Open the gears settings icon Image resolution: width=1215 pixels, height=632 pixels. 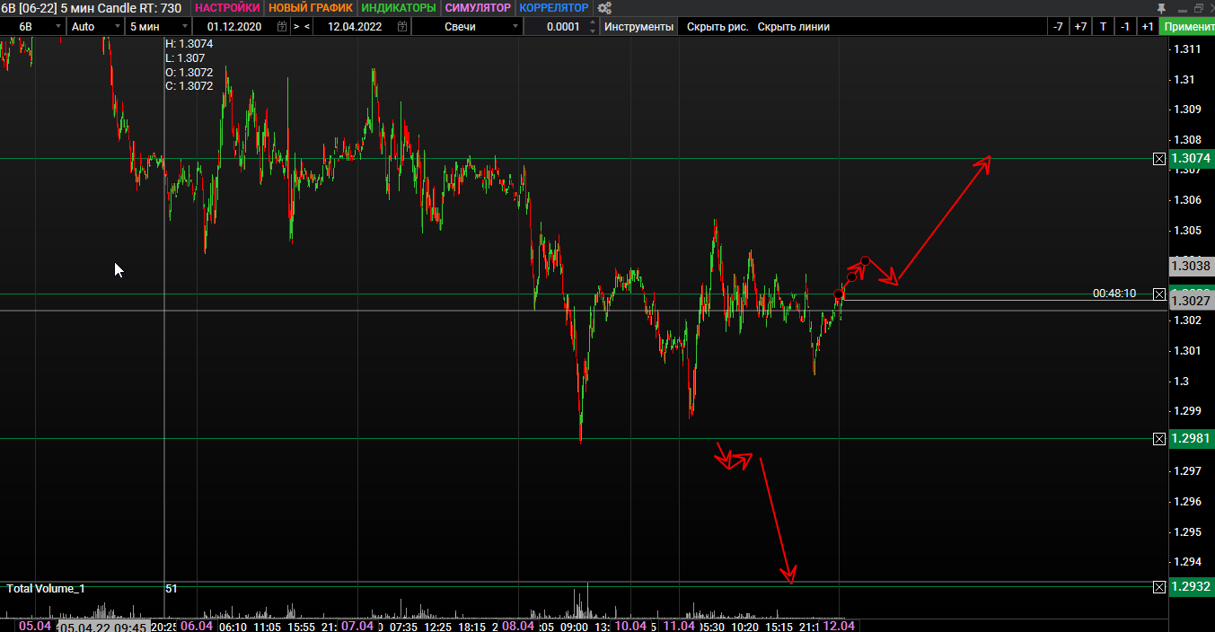pos(604,8)
